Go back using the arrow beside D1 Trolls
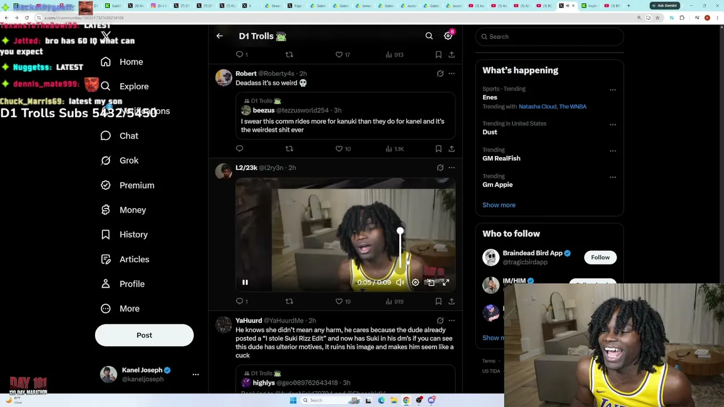Screen dimensions: 724x407 click(x=219, y=36)
